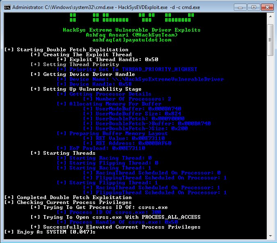Click 'Setting Thread Priority' line
Image resolution: width=277 pixels, height=243 pixels.
[75, 64]
